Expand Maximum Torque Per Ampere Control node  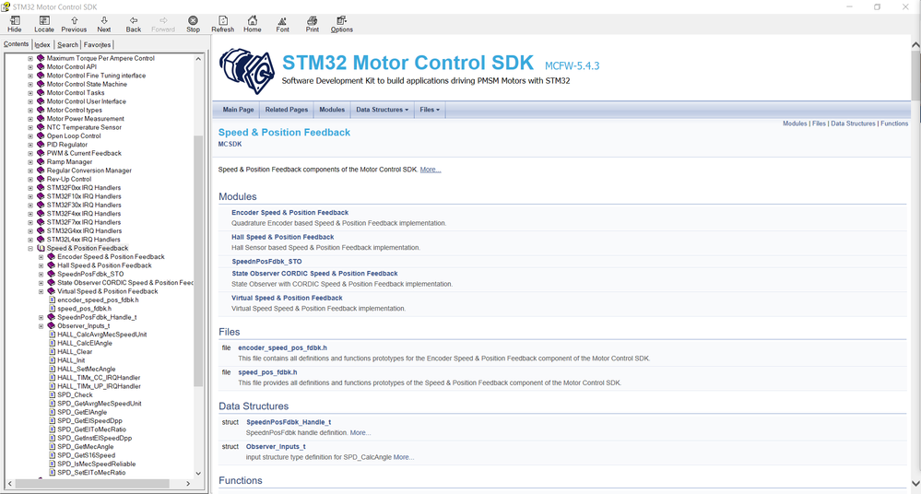pyautogui.click(x=30, y=59)
